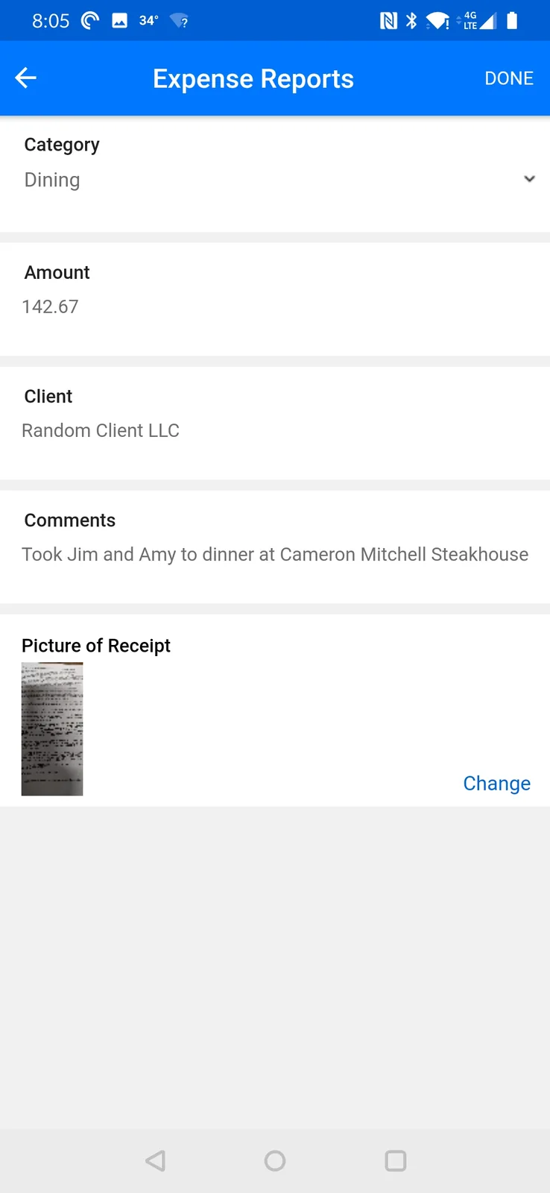The width and height of the screenshot is (550, 1193).
Task: Tap the chevron next to Dining
Action: [x=530, y=179]
